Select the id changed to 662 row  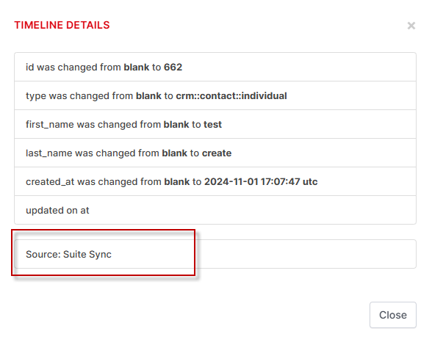pyautogui.click(x=215, y=67)
